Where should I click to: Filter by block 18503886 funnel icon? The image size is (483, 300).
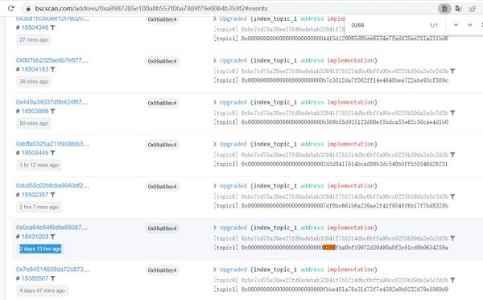tap(52, 111)
